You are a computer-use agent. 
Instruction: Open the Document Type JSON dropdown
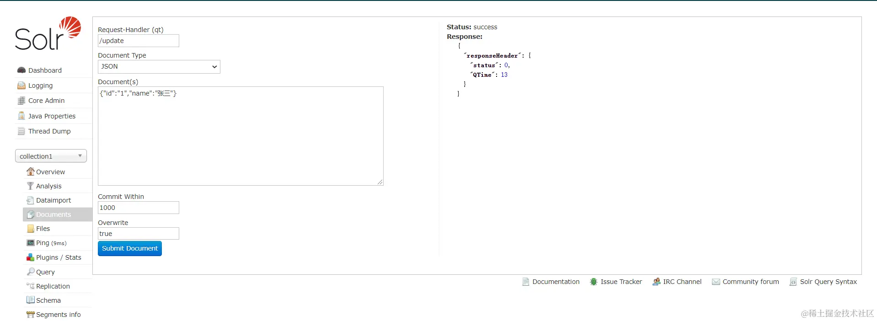point(159,67)
